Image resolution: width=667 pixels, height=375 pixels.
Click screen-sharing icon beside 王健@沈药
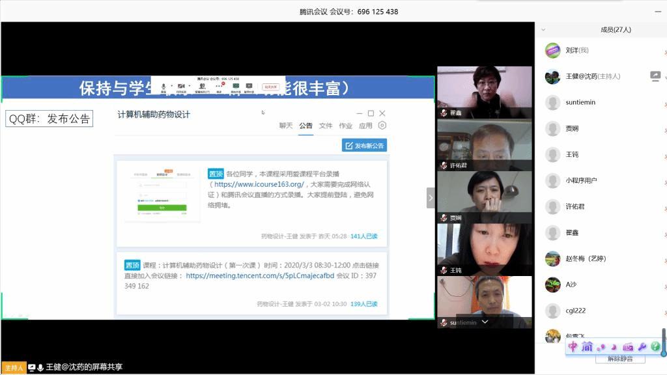655,76
